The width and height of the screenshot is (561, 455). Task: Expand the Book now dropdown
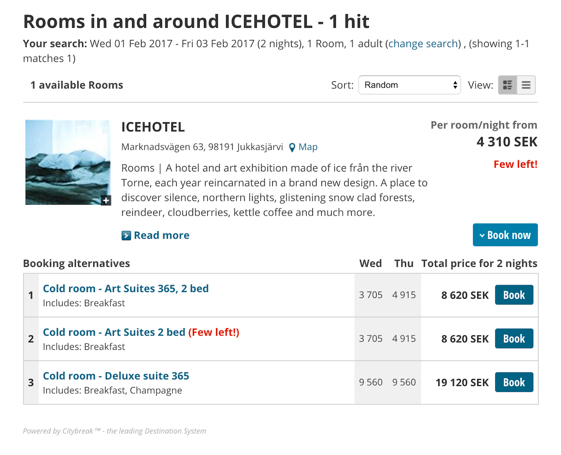point(505,235)
